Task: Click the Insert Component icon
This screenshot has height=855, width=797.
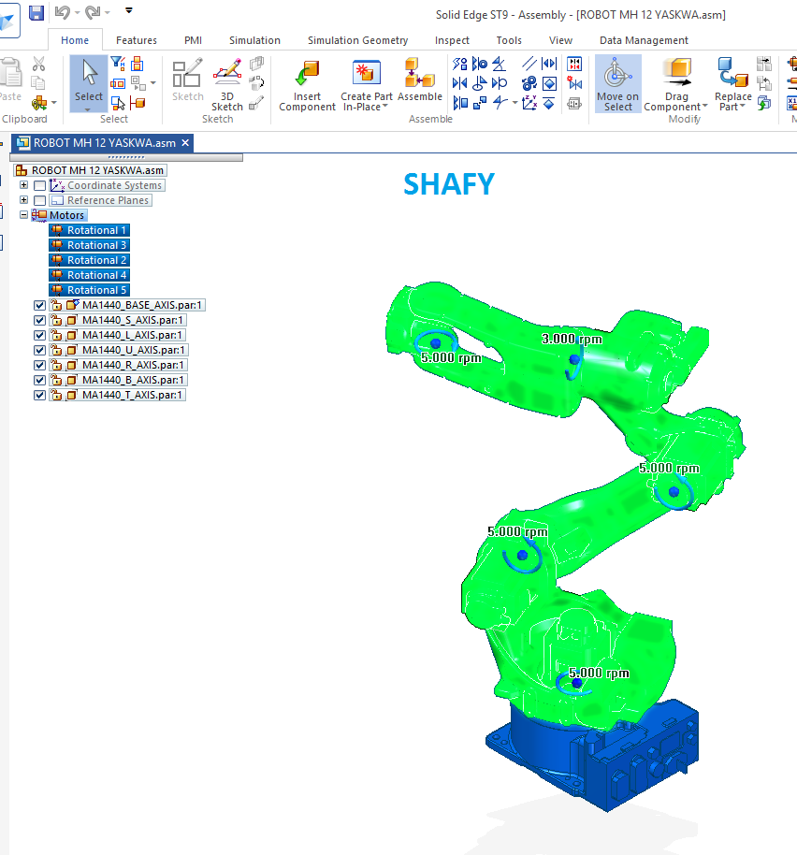Action: coord(307,74)
